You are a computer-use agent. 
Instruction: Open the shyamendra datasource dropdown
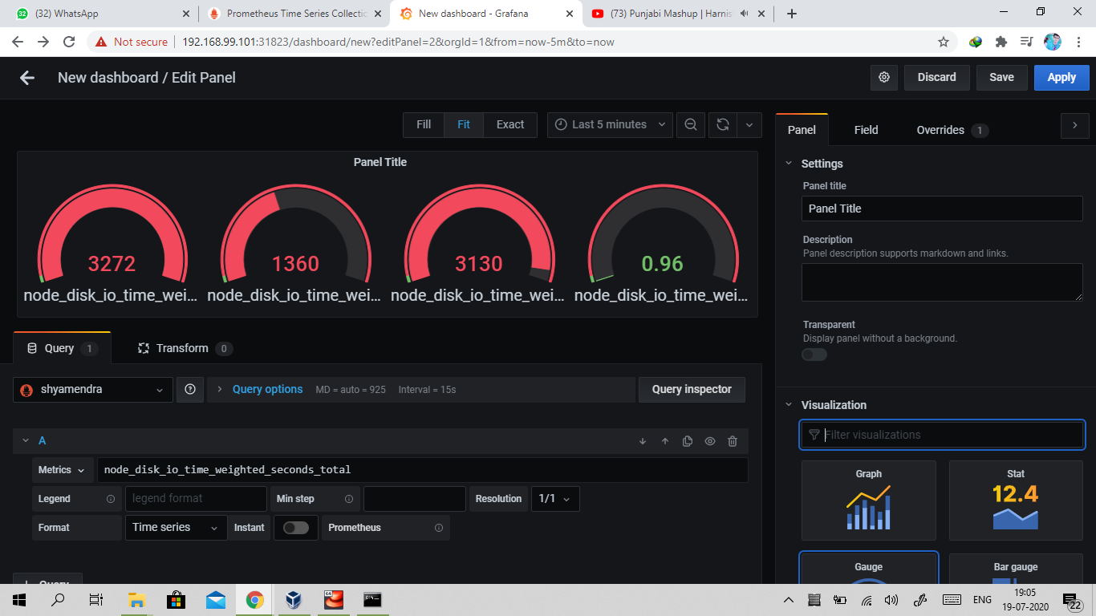[x=92, y=390]
